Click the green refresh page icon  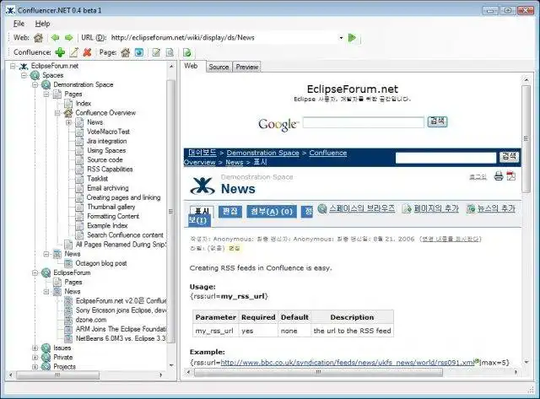187,52
